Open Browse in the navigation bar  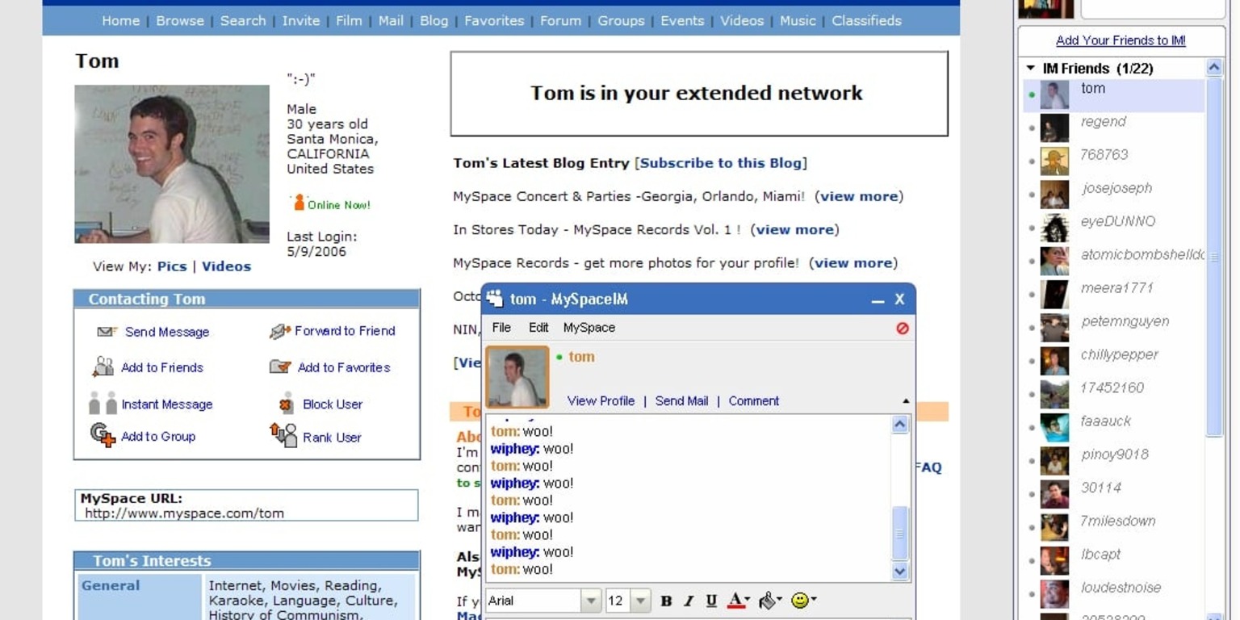click(x=180, y=21)
